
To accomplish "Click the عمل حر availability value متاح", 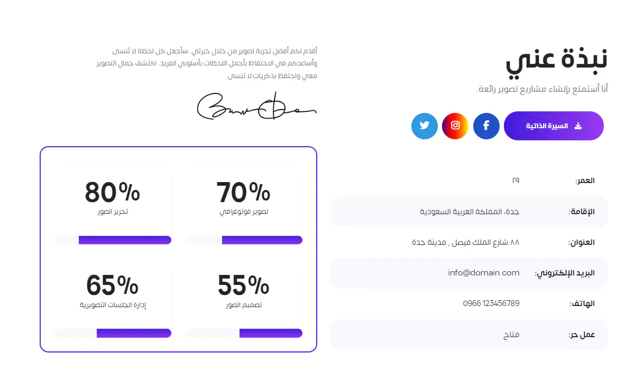I will tap(511, 334).
